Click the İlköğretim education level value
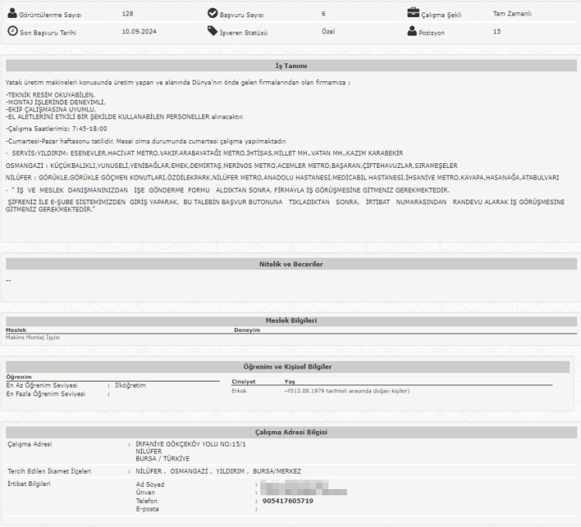581x527 pixels. click(x=129, y=385)
